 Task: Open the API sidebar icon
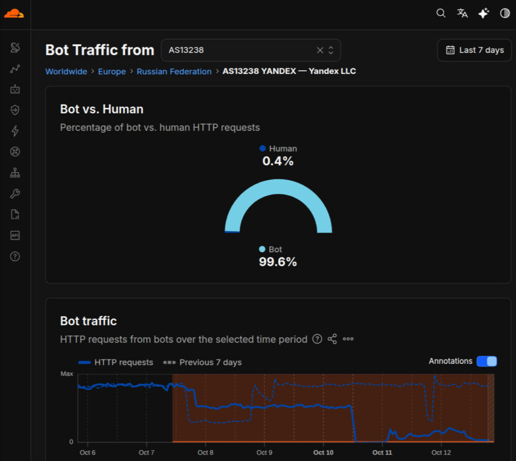coord(15,235)
